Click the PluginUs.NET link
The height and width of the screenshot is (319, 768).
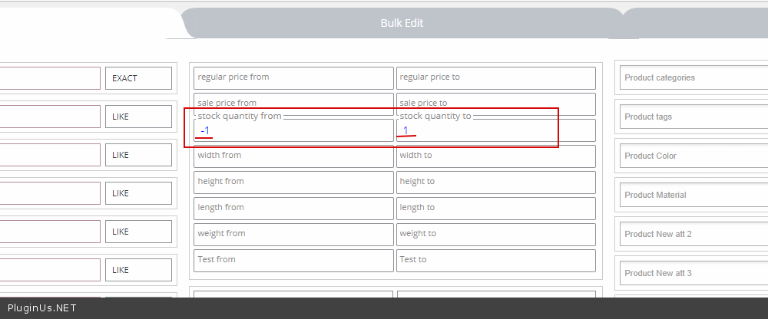(41, 308)
